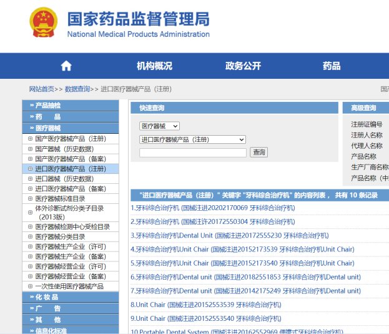This screenshot has width=389, height=334.
Task: Open result 9 Unit Chair 国械注进20152553540
Action: point(206,318)
